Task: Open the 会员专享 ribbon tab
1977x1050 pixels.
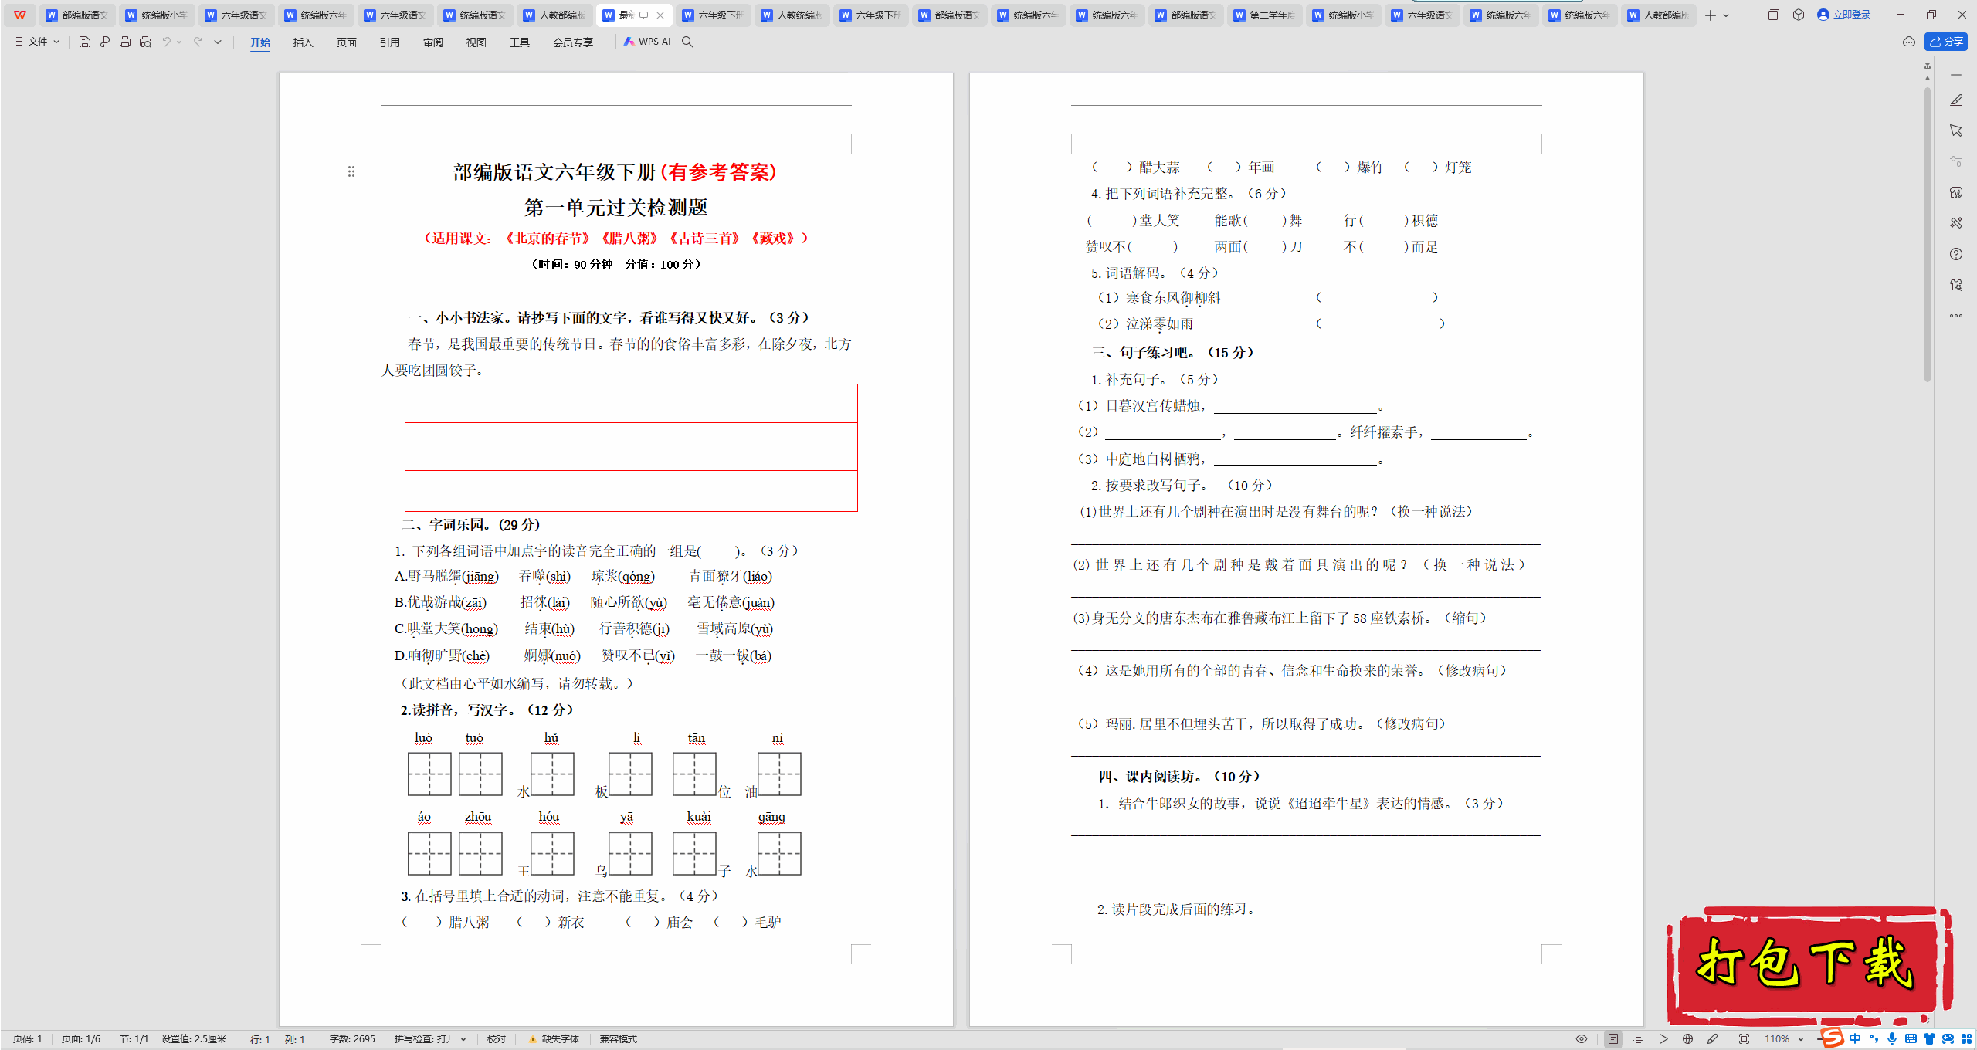Action: pos(573,42)
